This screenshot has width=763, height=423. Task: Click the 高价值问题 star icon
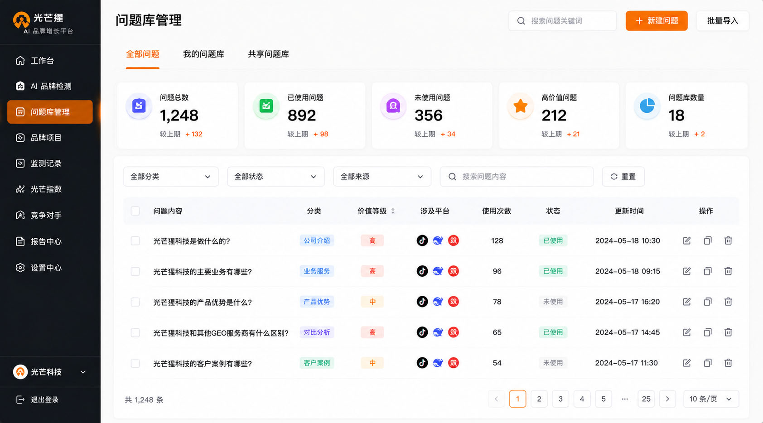(520, 106)
